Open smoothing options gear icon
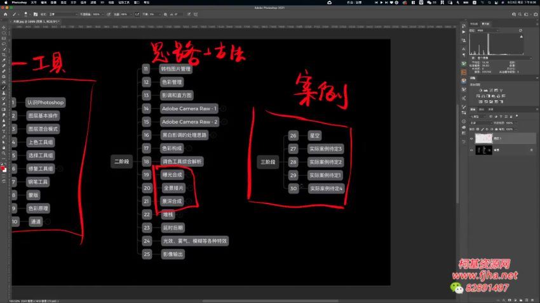The image size is (540, 303). point(165,15)
